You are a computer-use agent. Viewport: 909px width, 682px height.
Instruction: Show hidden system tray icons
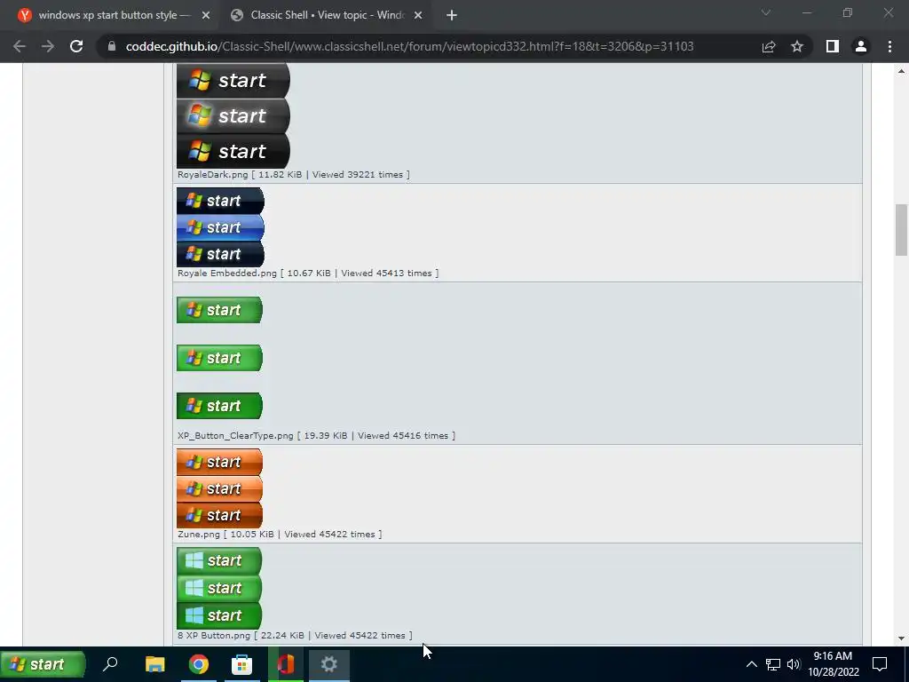[751, 664]
